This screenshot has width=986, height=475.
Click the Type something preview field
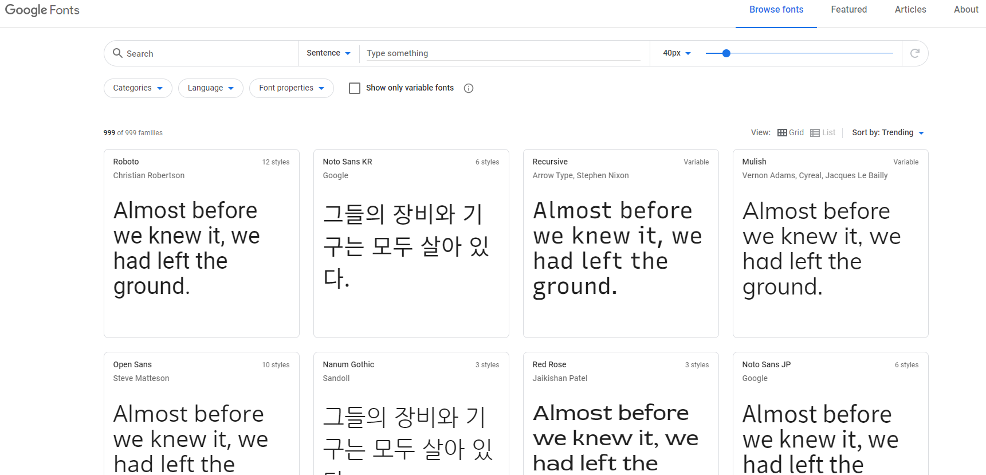[503, 53]
